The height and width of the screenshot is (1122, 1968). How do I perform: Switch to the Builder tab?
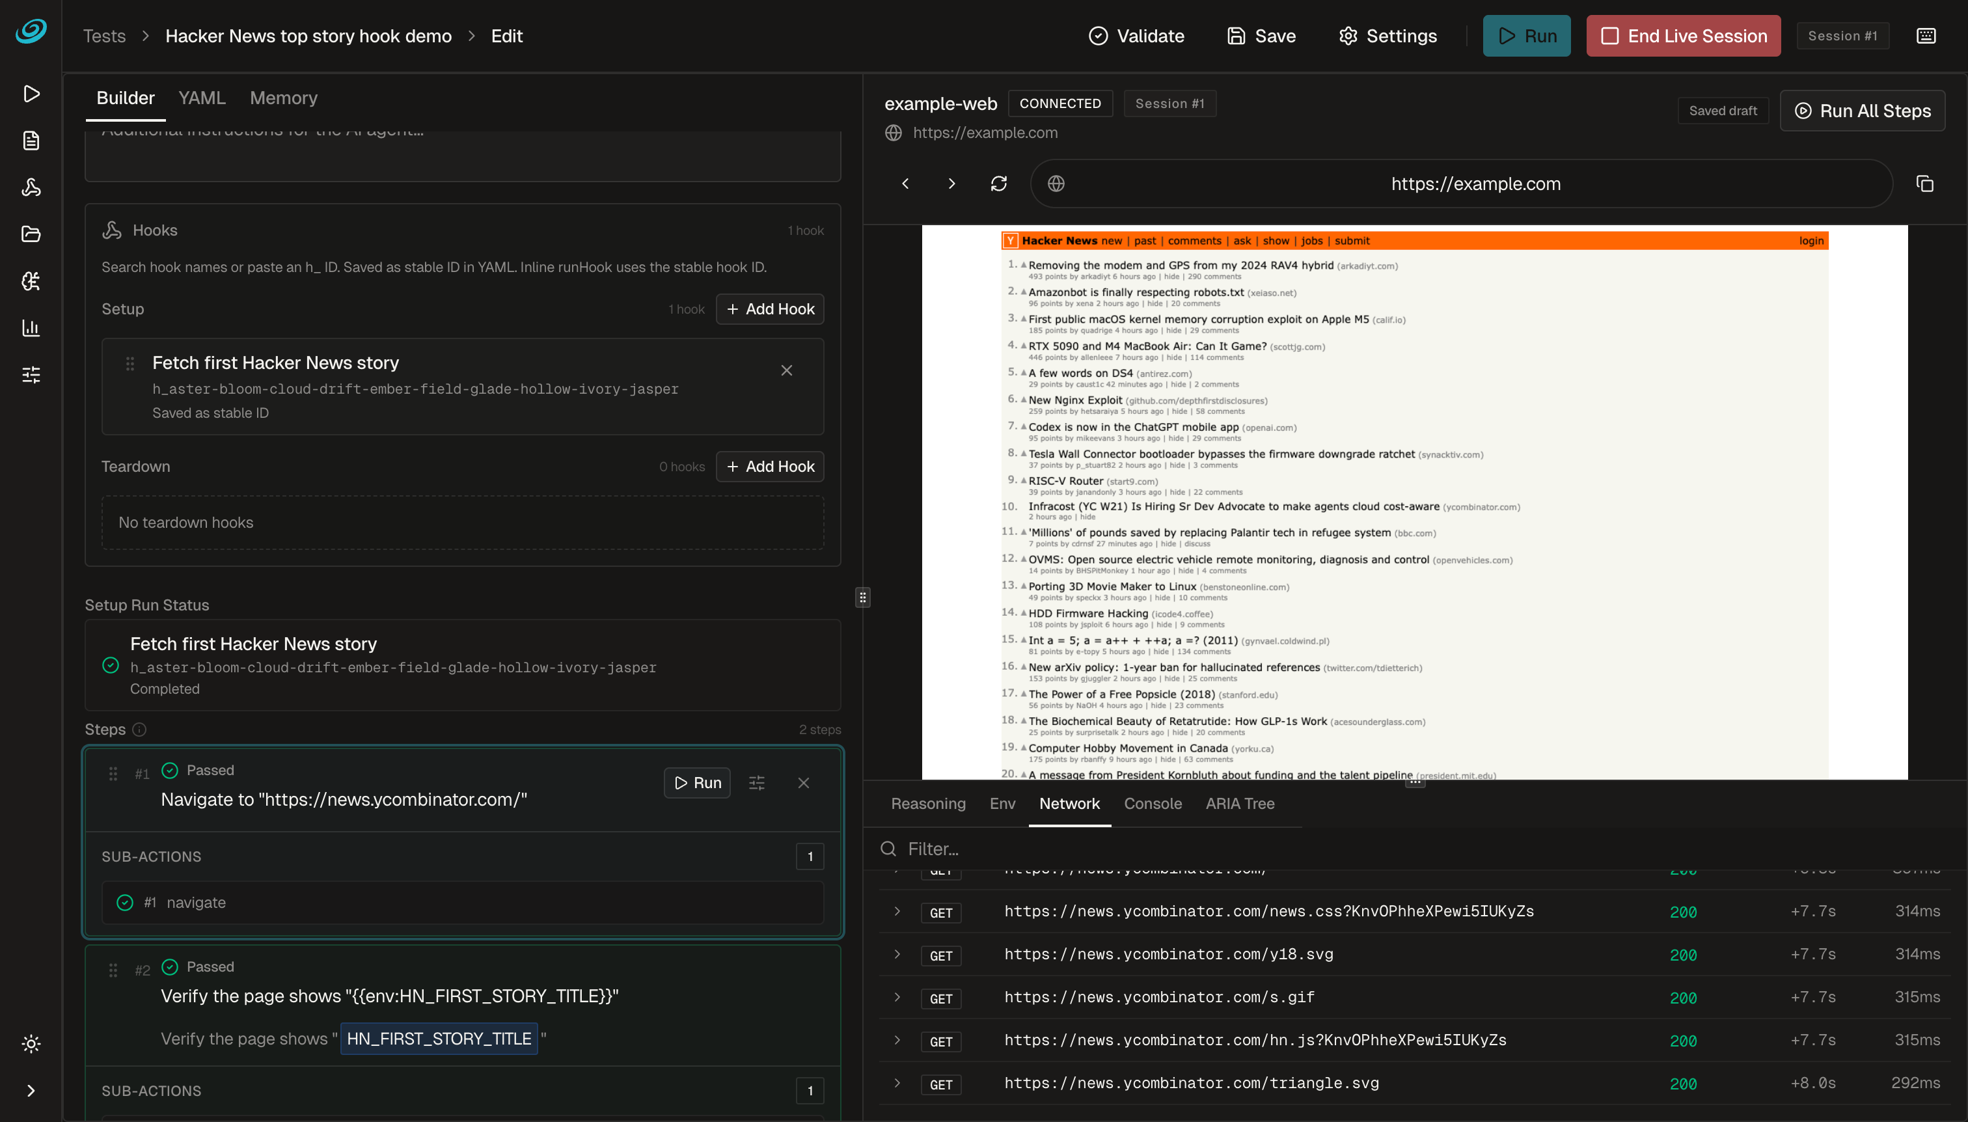(x=125, y=99)
